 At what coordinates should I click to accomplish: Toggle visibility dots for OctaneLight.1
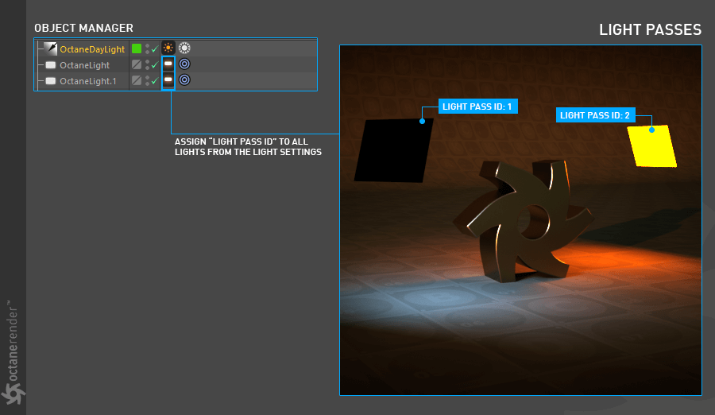tap(147, 81)
